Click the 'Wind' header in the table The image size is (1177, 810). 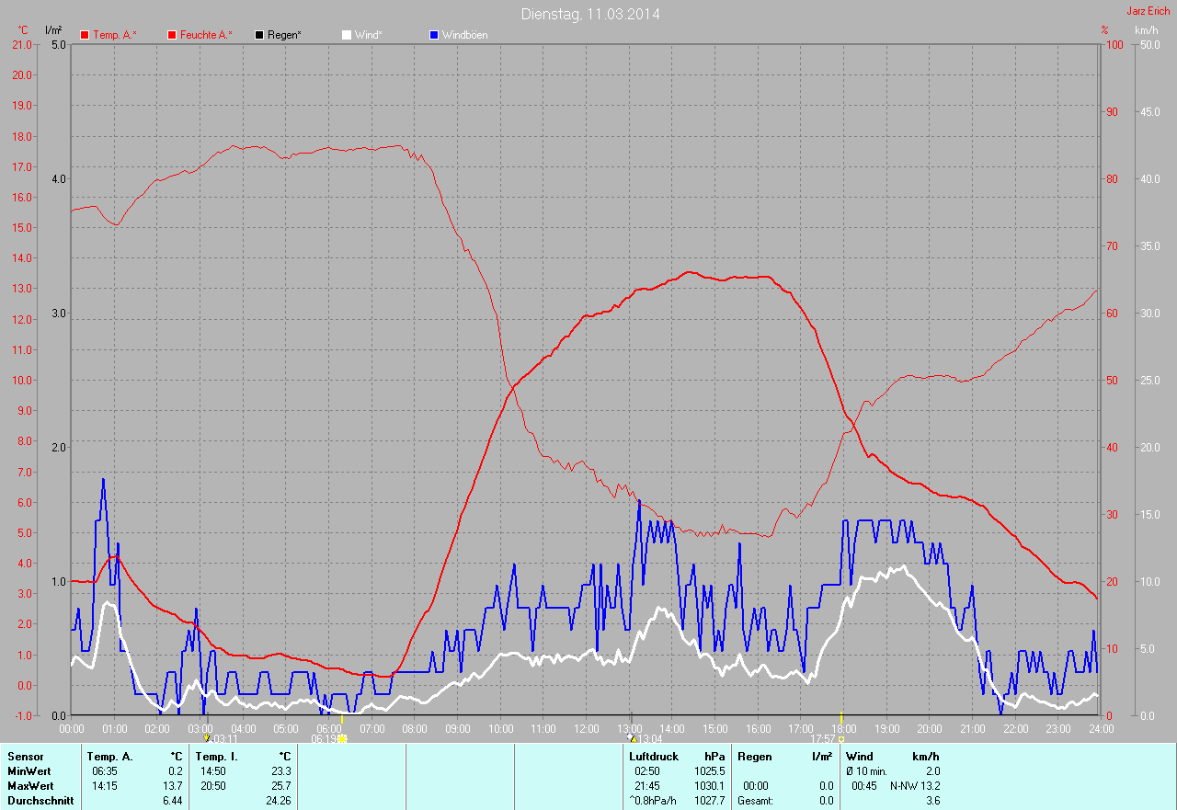coord(859,757)
